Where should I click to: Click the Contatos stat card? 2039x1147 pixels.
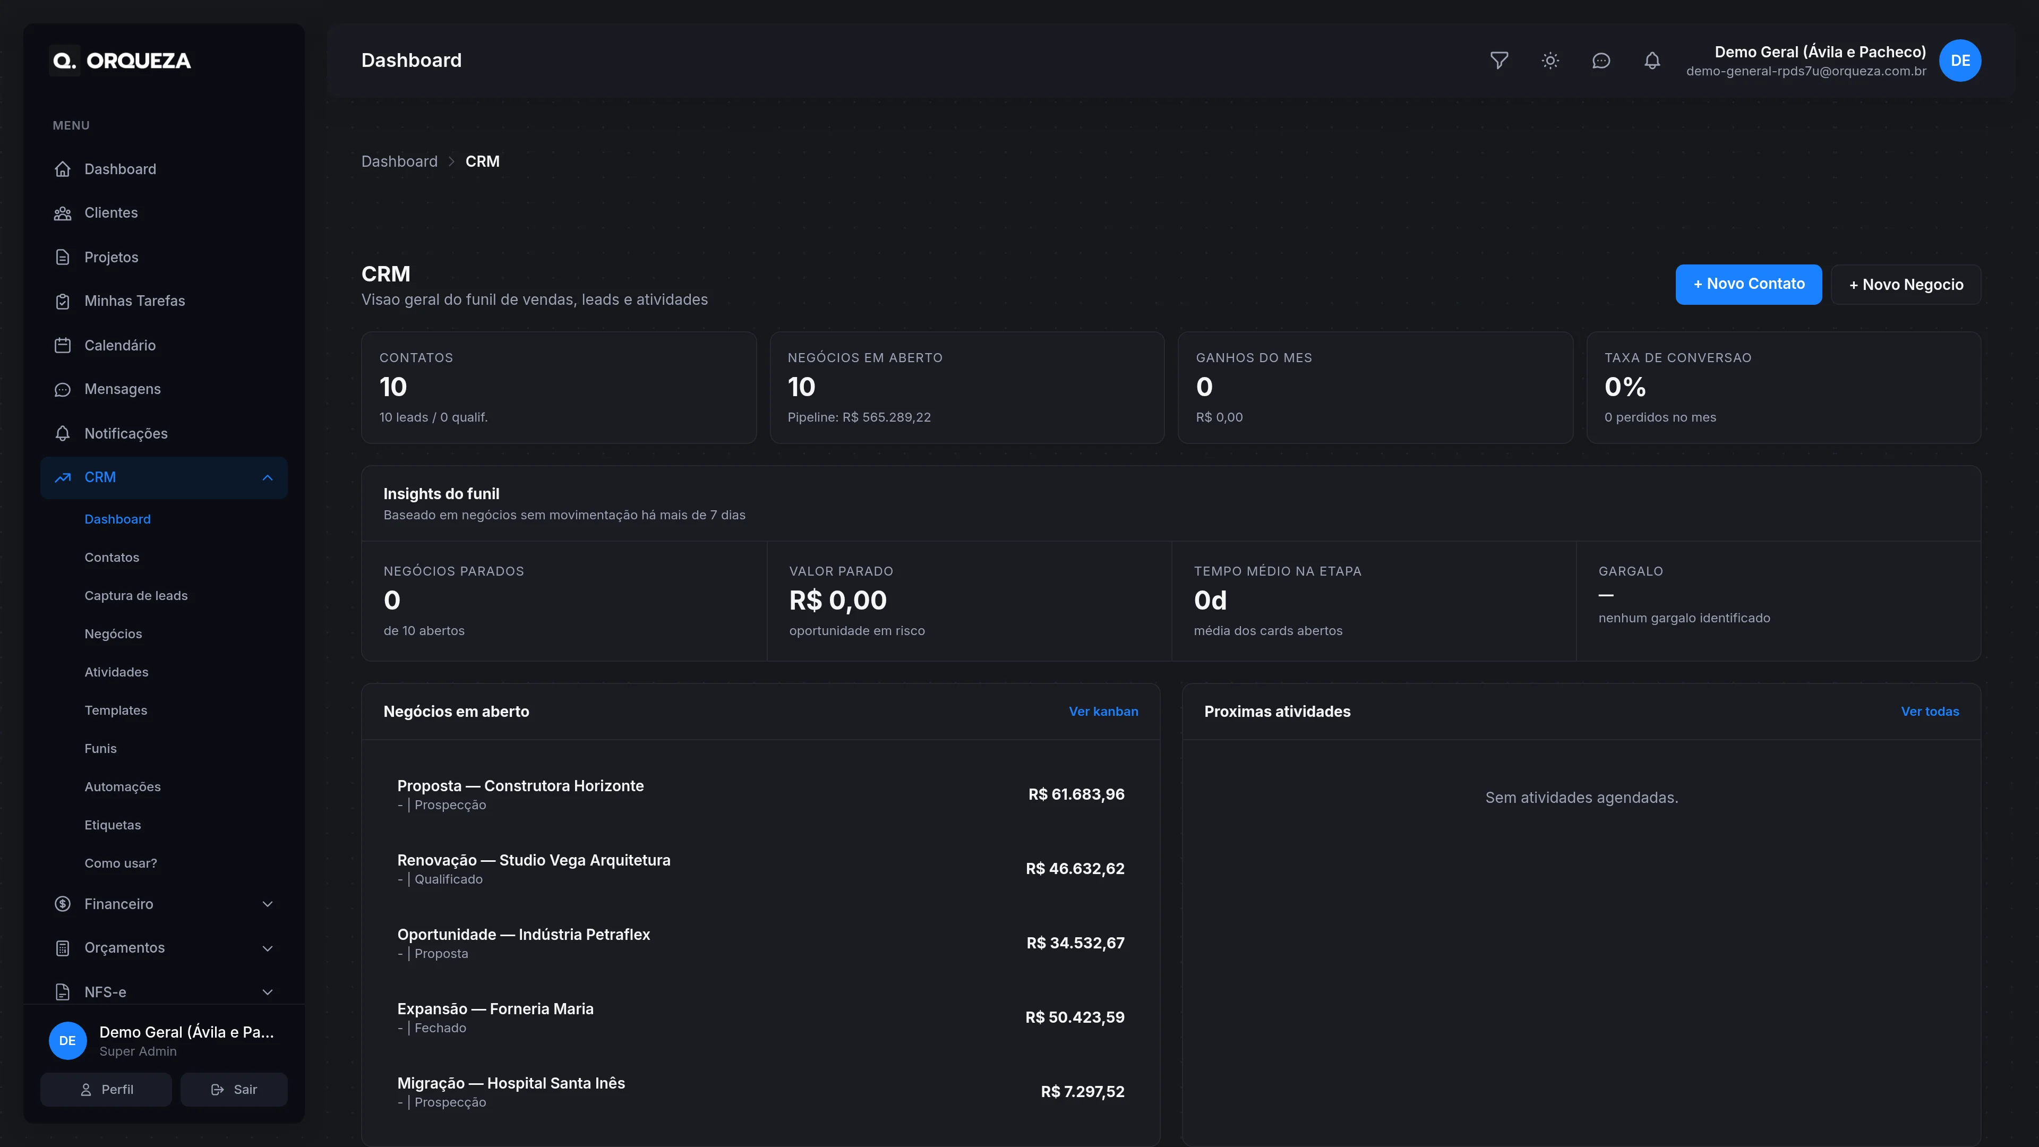click(559, 388)
